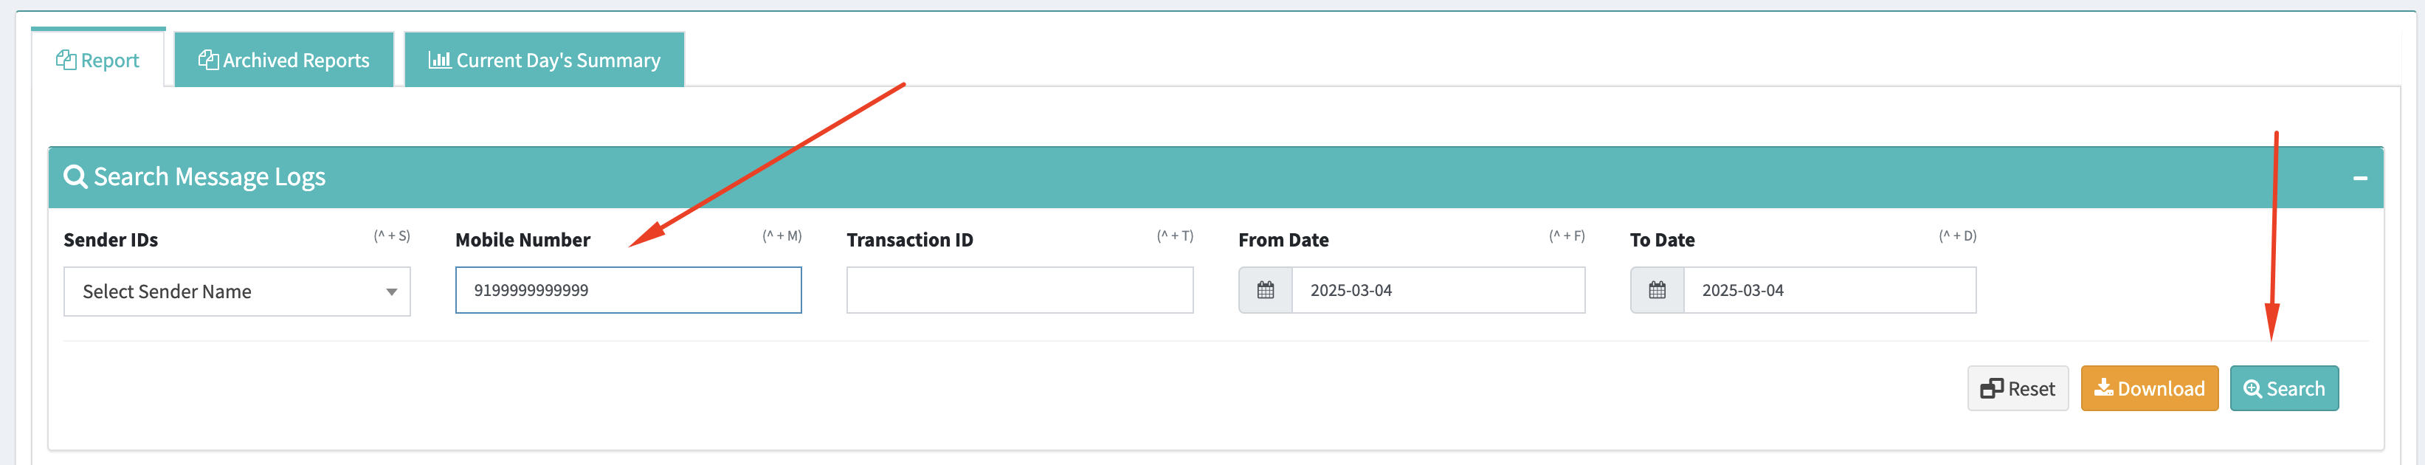Focus the Mobile Number input field
The height and width of the screenshot is (465, 2425).
tap(629, 290)
